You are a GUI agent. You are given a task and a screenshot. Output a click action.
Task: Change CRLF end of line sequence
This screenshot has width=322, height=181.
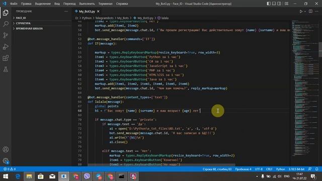269,169
